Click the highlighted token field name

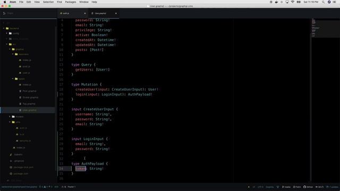coord(81,169)
